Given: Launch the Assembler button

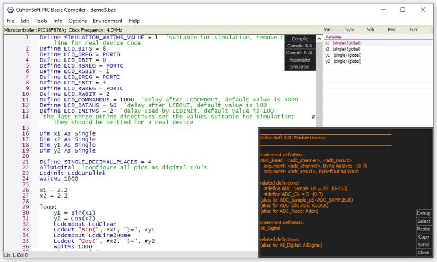Looking at the screenshot, I should (300, 59).
